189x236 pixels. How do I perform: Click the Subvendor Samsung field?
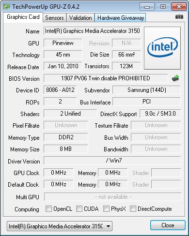(147, 90)
